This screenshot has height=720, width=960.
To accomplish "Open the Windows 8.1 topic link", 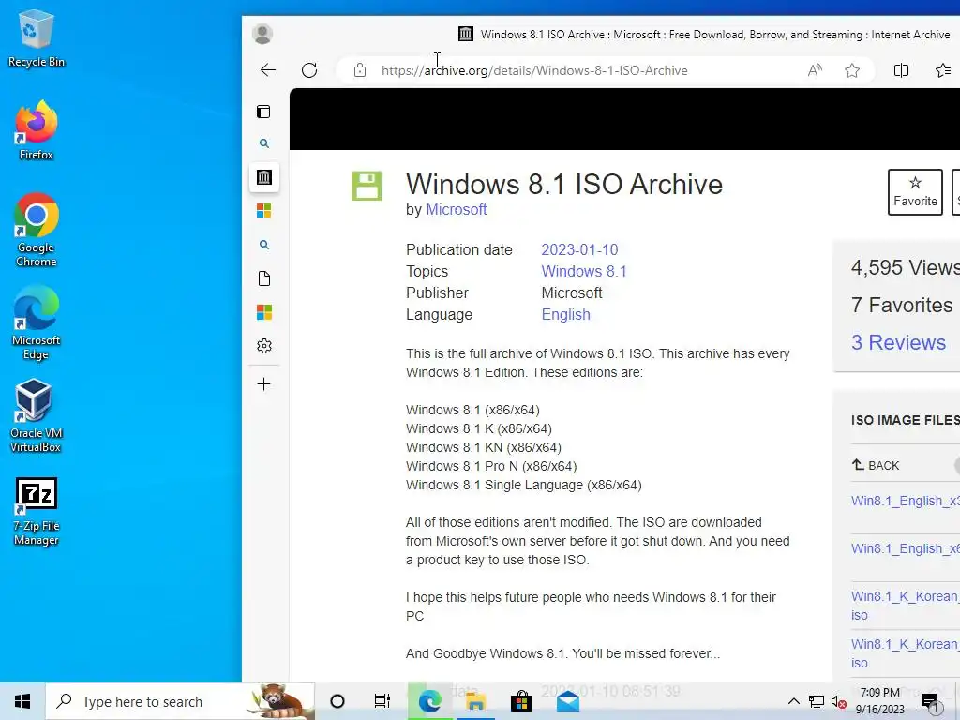I will [x=584, y=271].
